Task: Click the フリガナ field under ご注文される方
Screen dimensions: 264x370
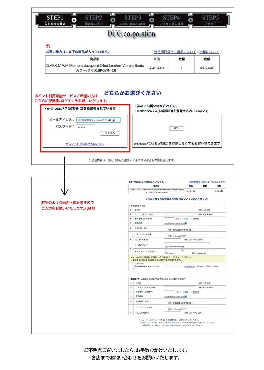Action: (x=179, y=214)
